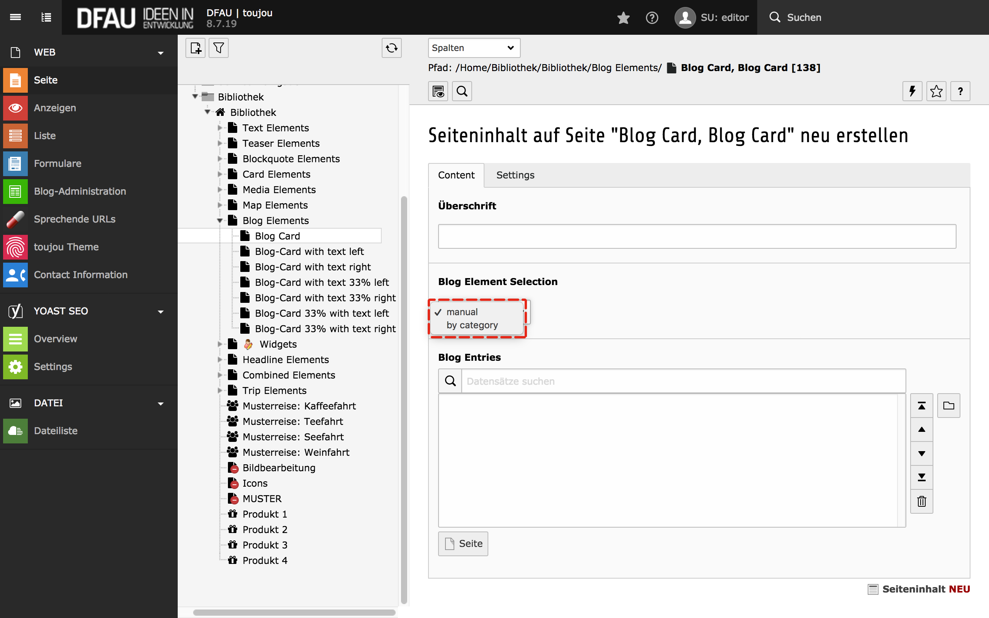The width and height of the screenshot is (989, 618).
Task: Switch to the Content tab
Action: pos(456,175)
